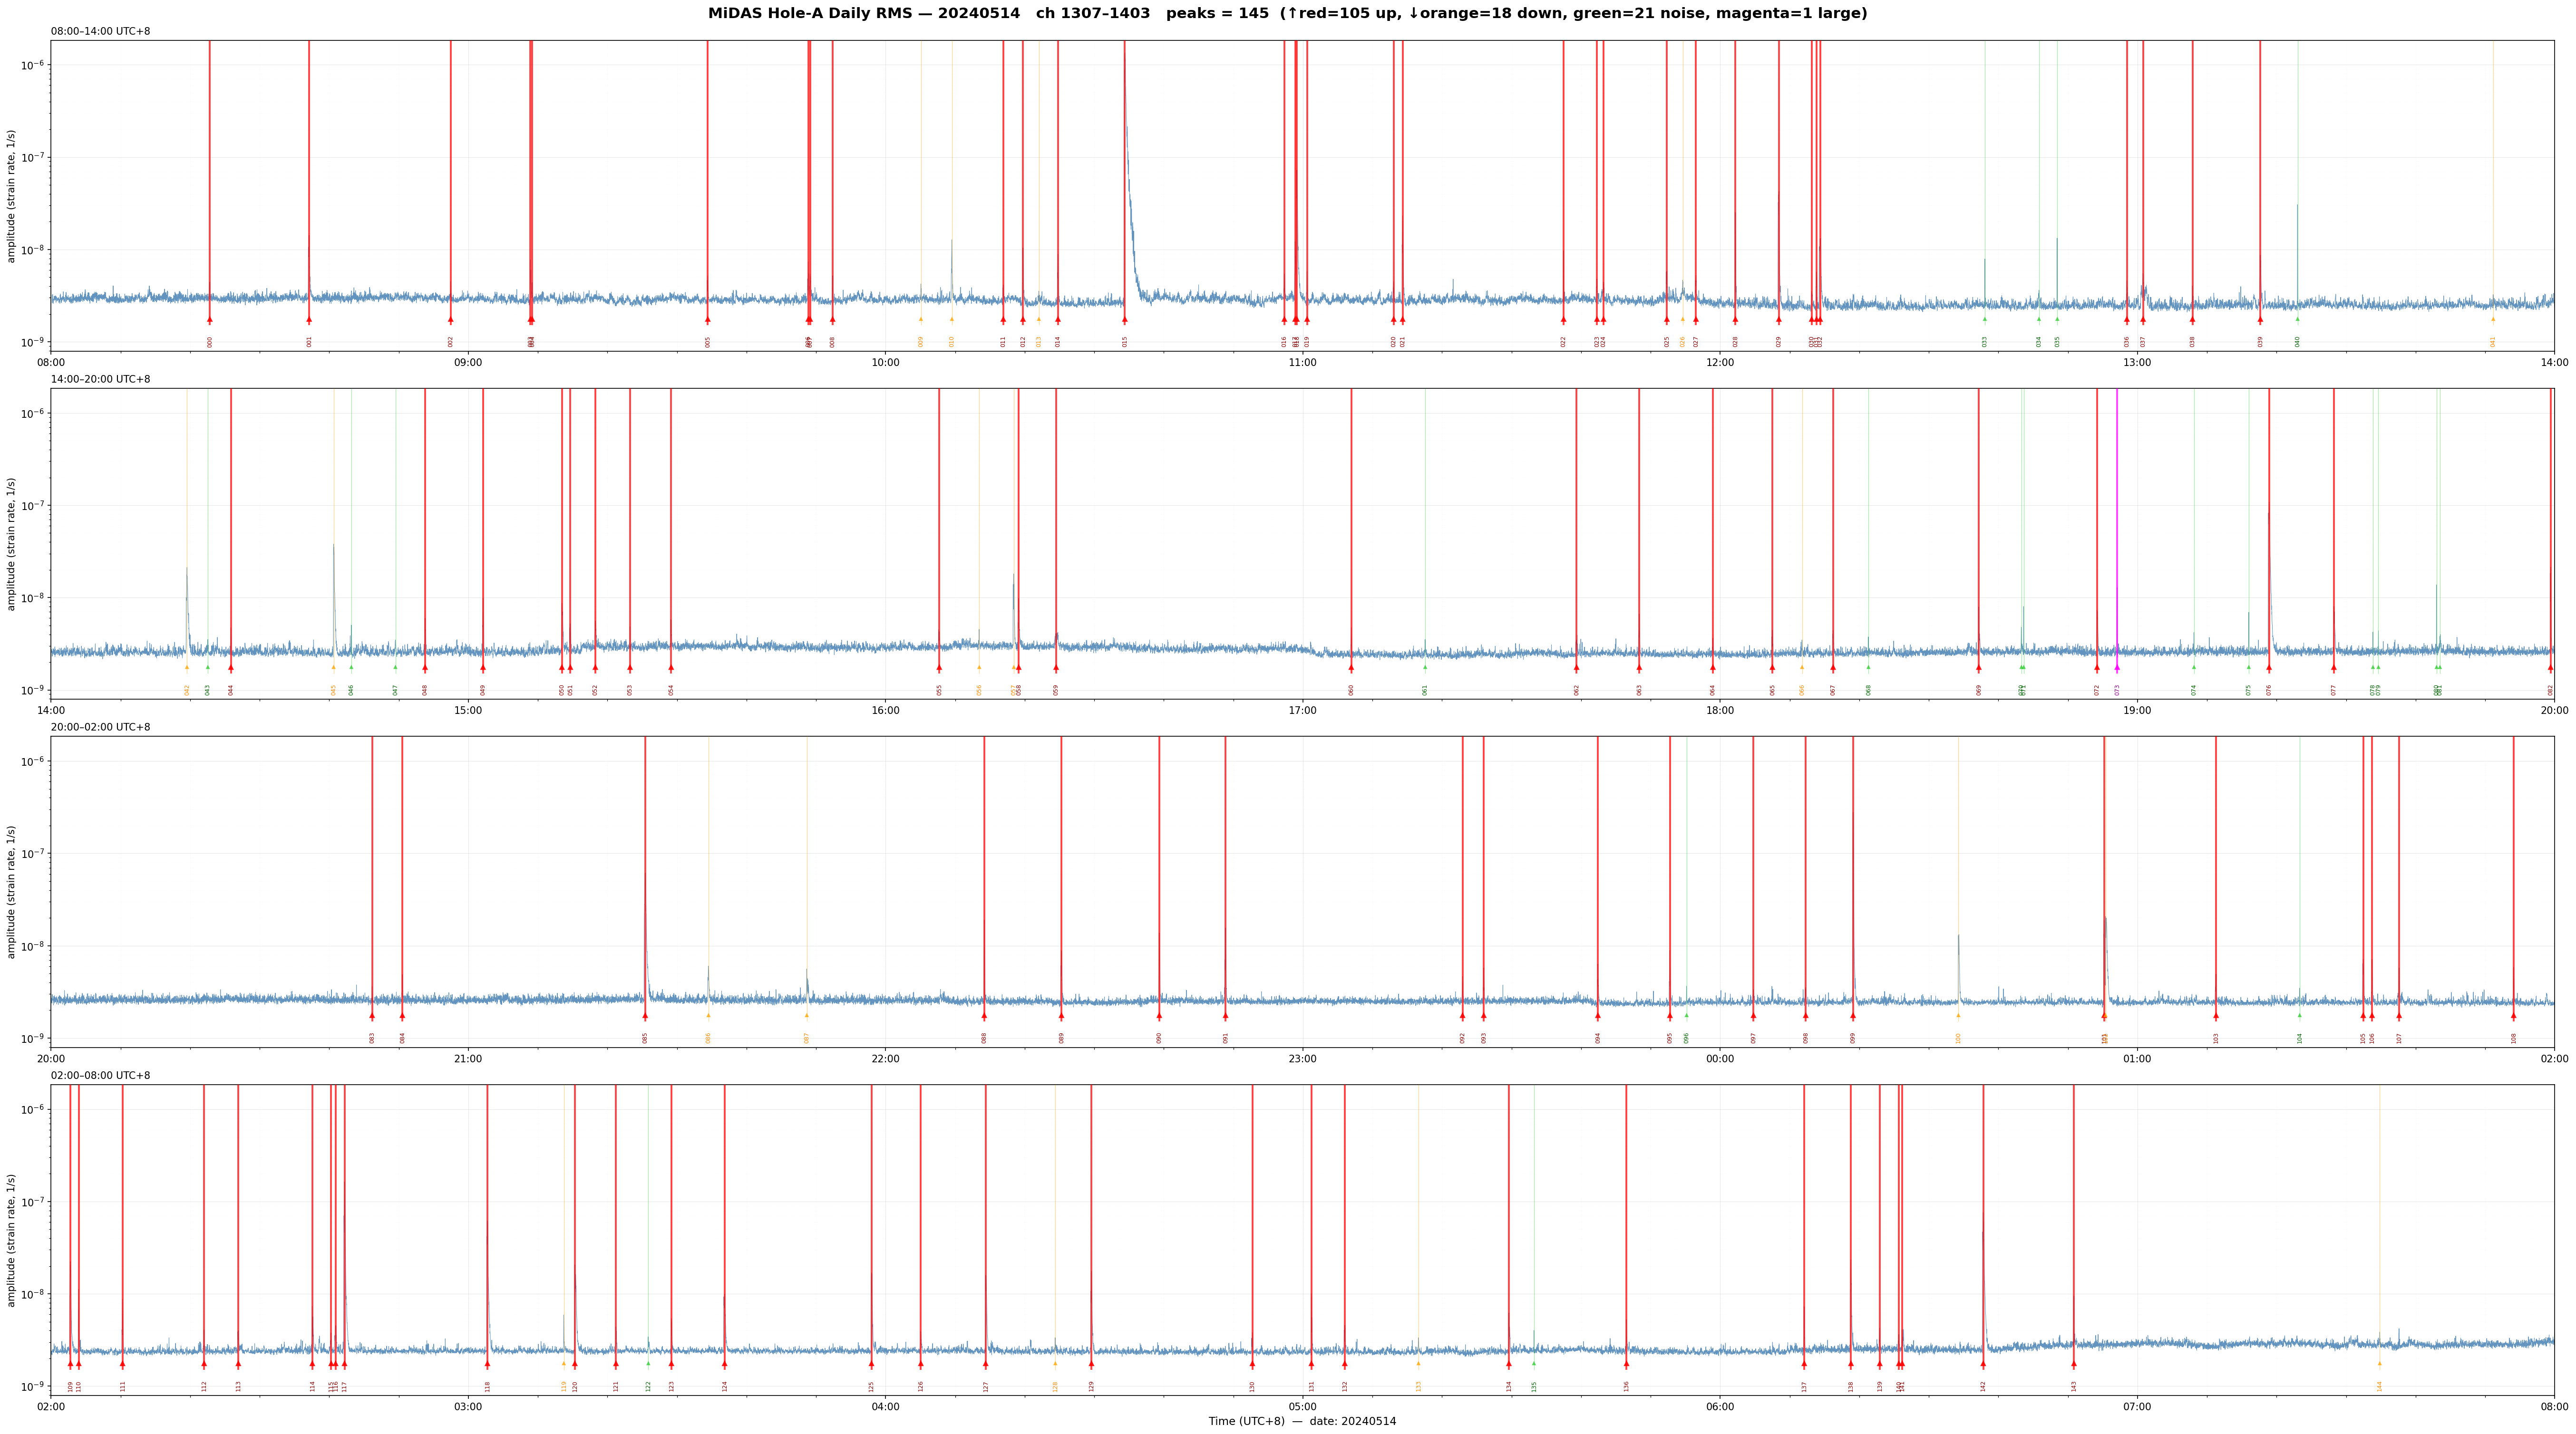
Task: Click peak label 082
Action: [2551, 690]
